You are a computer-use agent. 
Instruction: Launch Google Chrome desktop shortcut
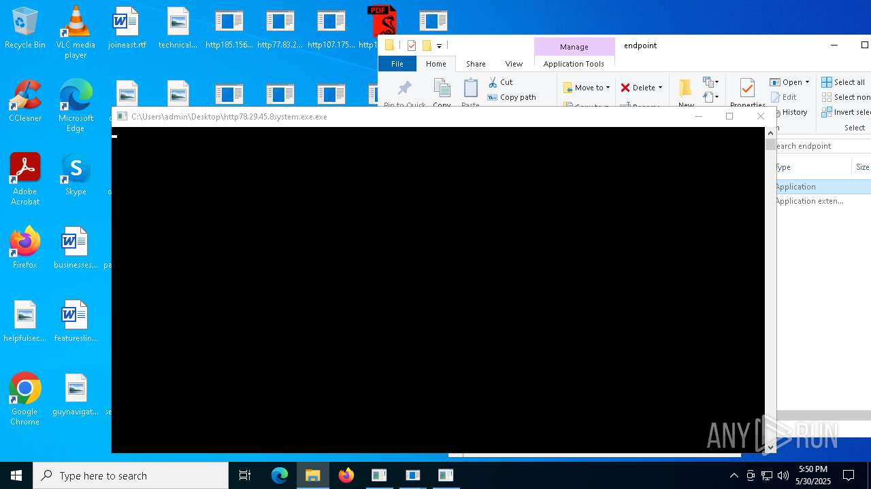point(25,399)
